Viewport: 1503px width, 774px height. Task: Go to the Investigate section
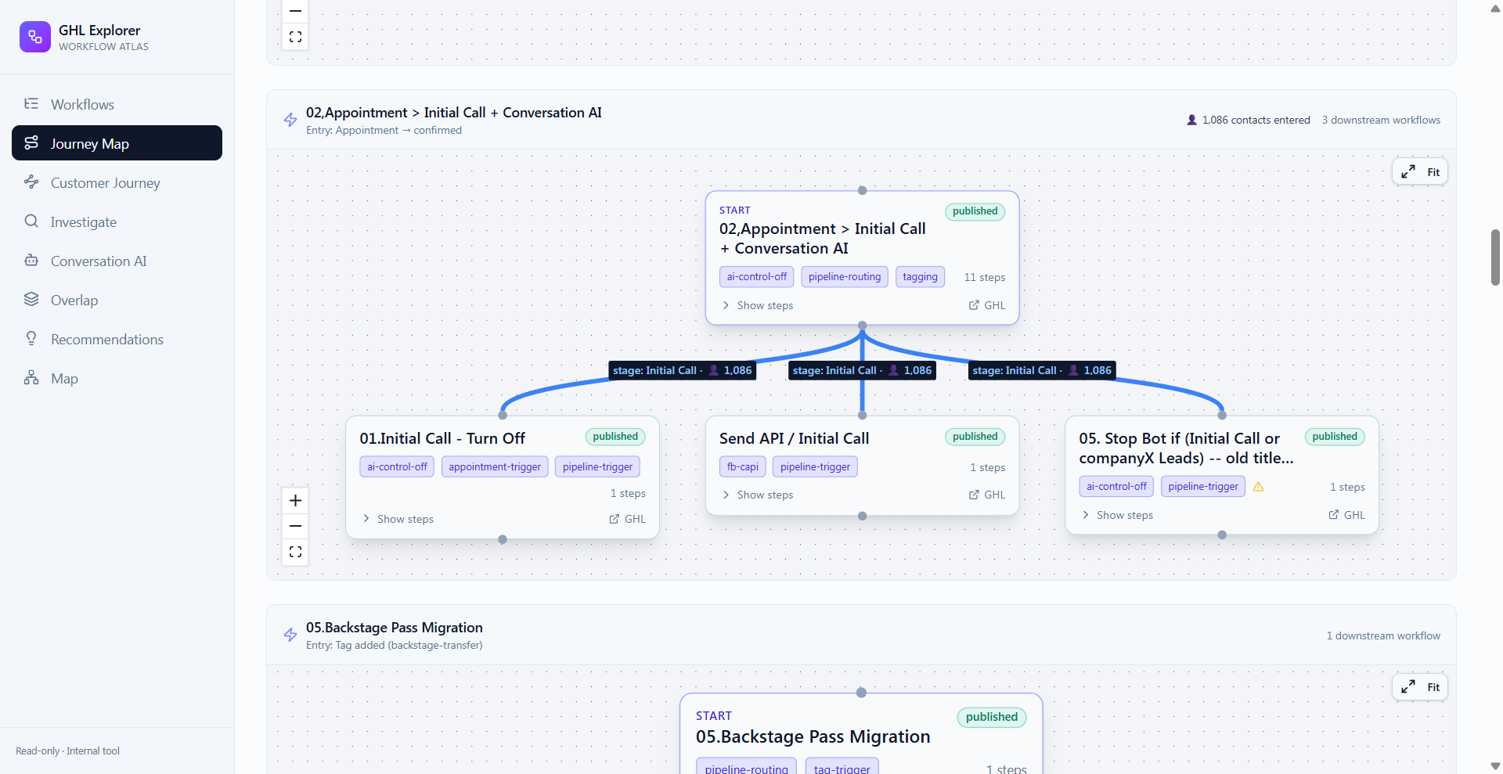[117, 221]
